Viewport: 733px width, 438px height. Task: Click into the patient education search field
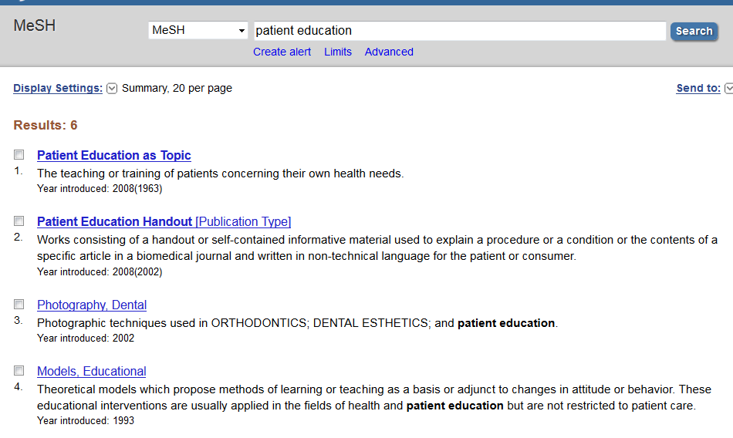[x=460, y=31]
